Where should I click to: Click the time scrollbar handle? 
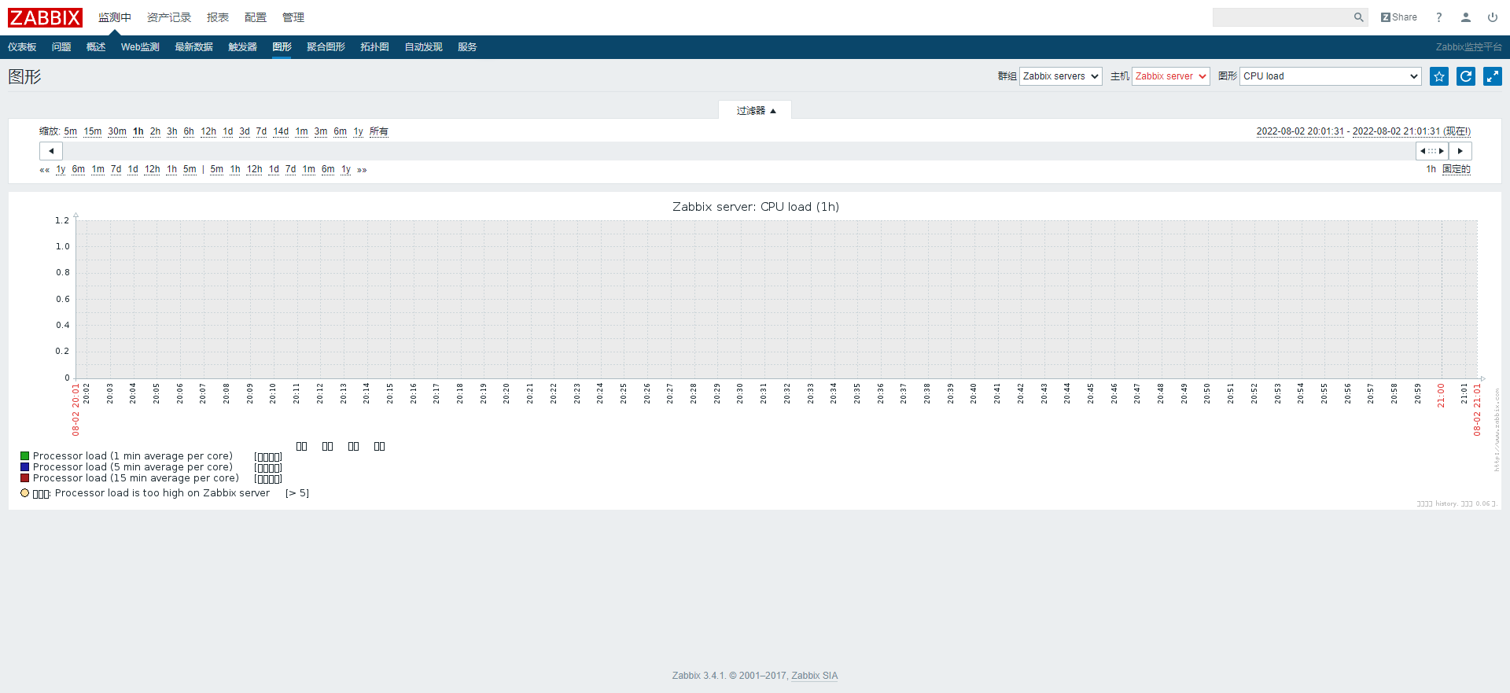pyautogui.click(x=1432, y=151)
